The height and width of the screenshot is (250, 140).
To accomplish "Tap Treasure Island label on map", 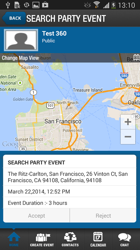I will (x=88, y=90).
